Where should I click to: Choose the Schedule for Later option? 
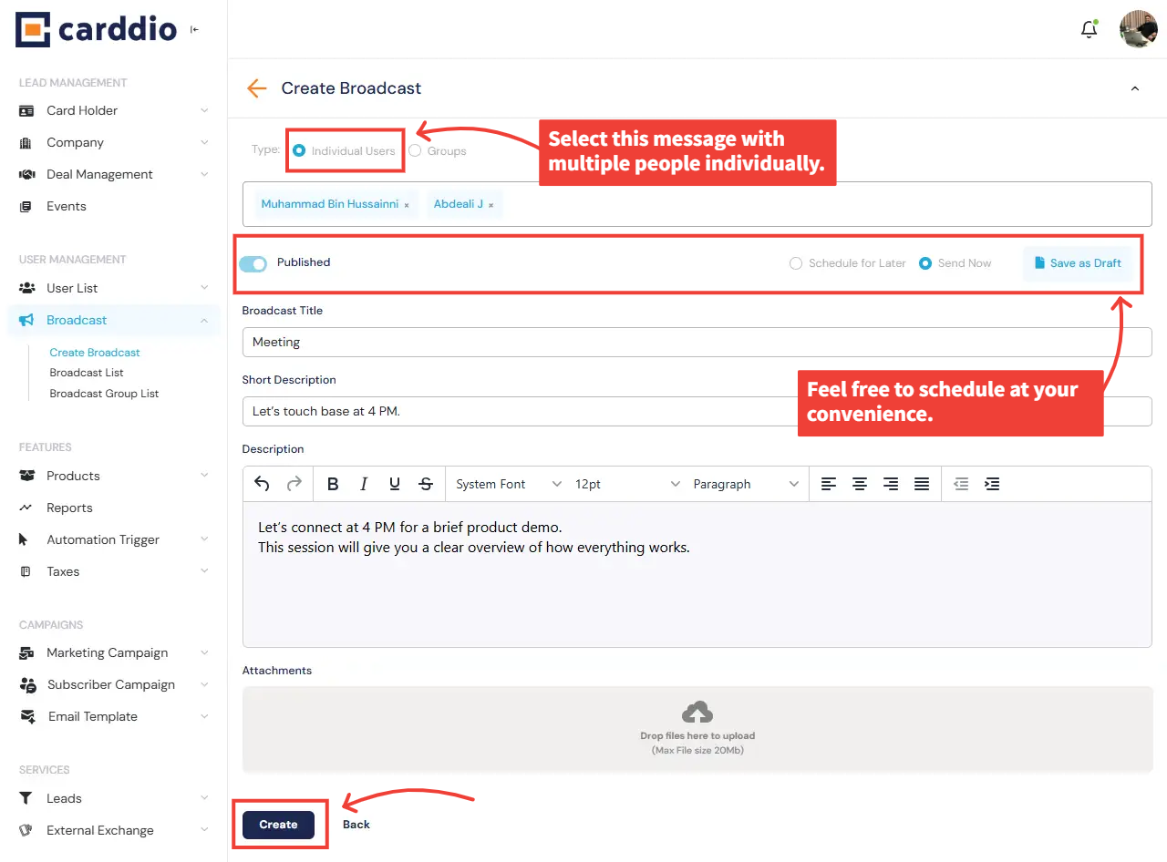[795, 262]
